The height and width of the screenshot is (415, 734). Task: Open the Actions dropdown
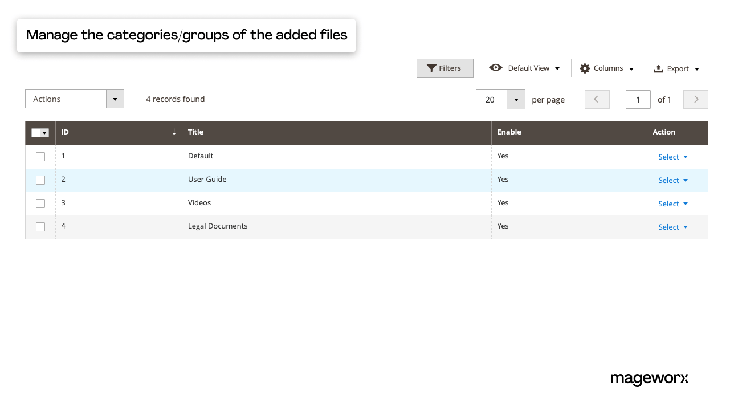pos(115,99)
